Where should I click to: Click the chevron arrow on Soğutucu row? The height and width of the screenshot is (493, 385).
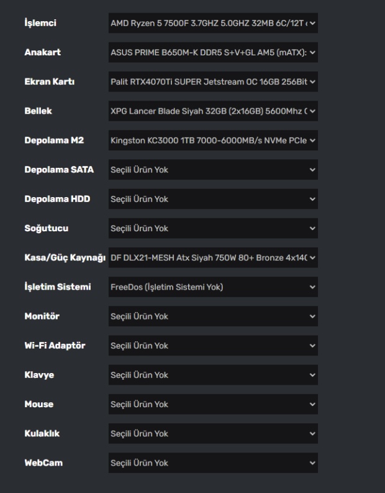(x=312, y=228)
